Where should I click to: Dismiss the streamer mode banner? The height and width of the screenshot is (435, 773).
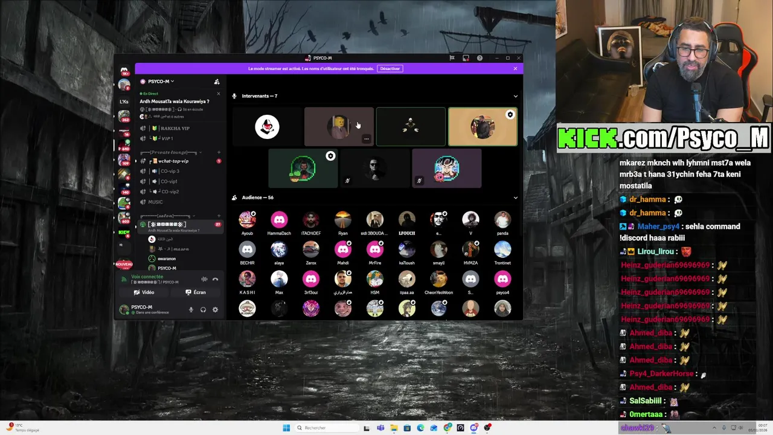tap(515, 68)
